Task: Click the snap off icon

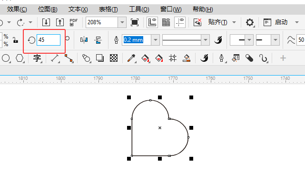Action: [197, 22]
